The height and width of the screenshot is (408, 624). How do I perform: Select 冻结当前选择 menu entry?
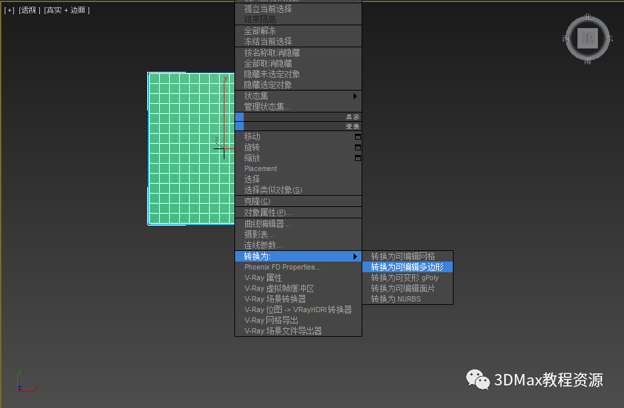298,41
